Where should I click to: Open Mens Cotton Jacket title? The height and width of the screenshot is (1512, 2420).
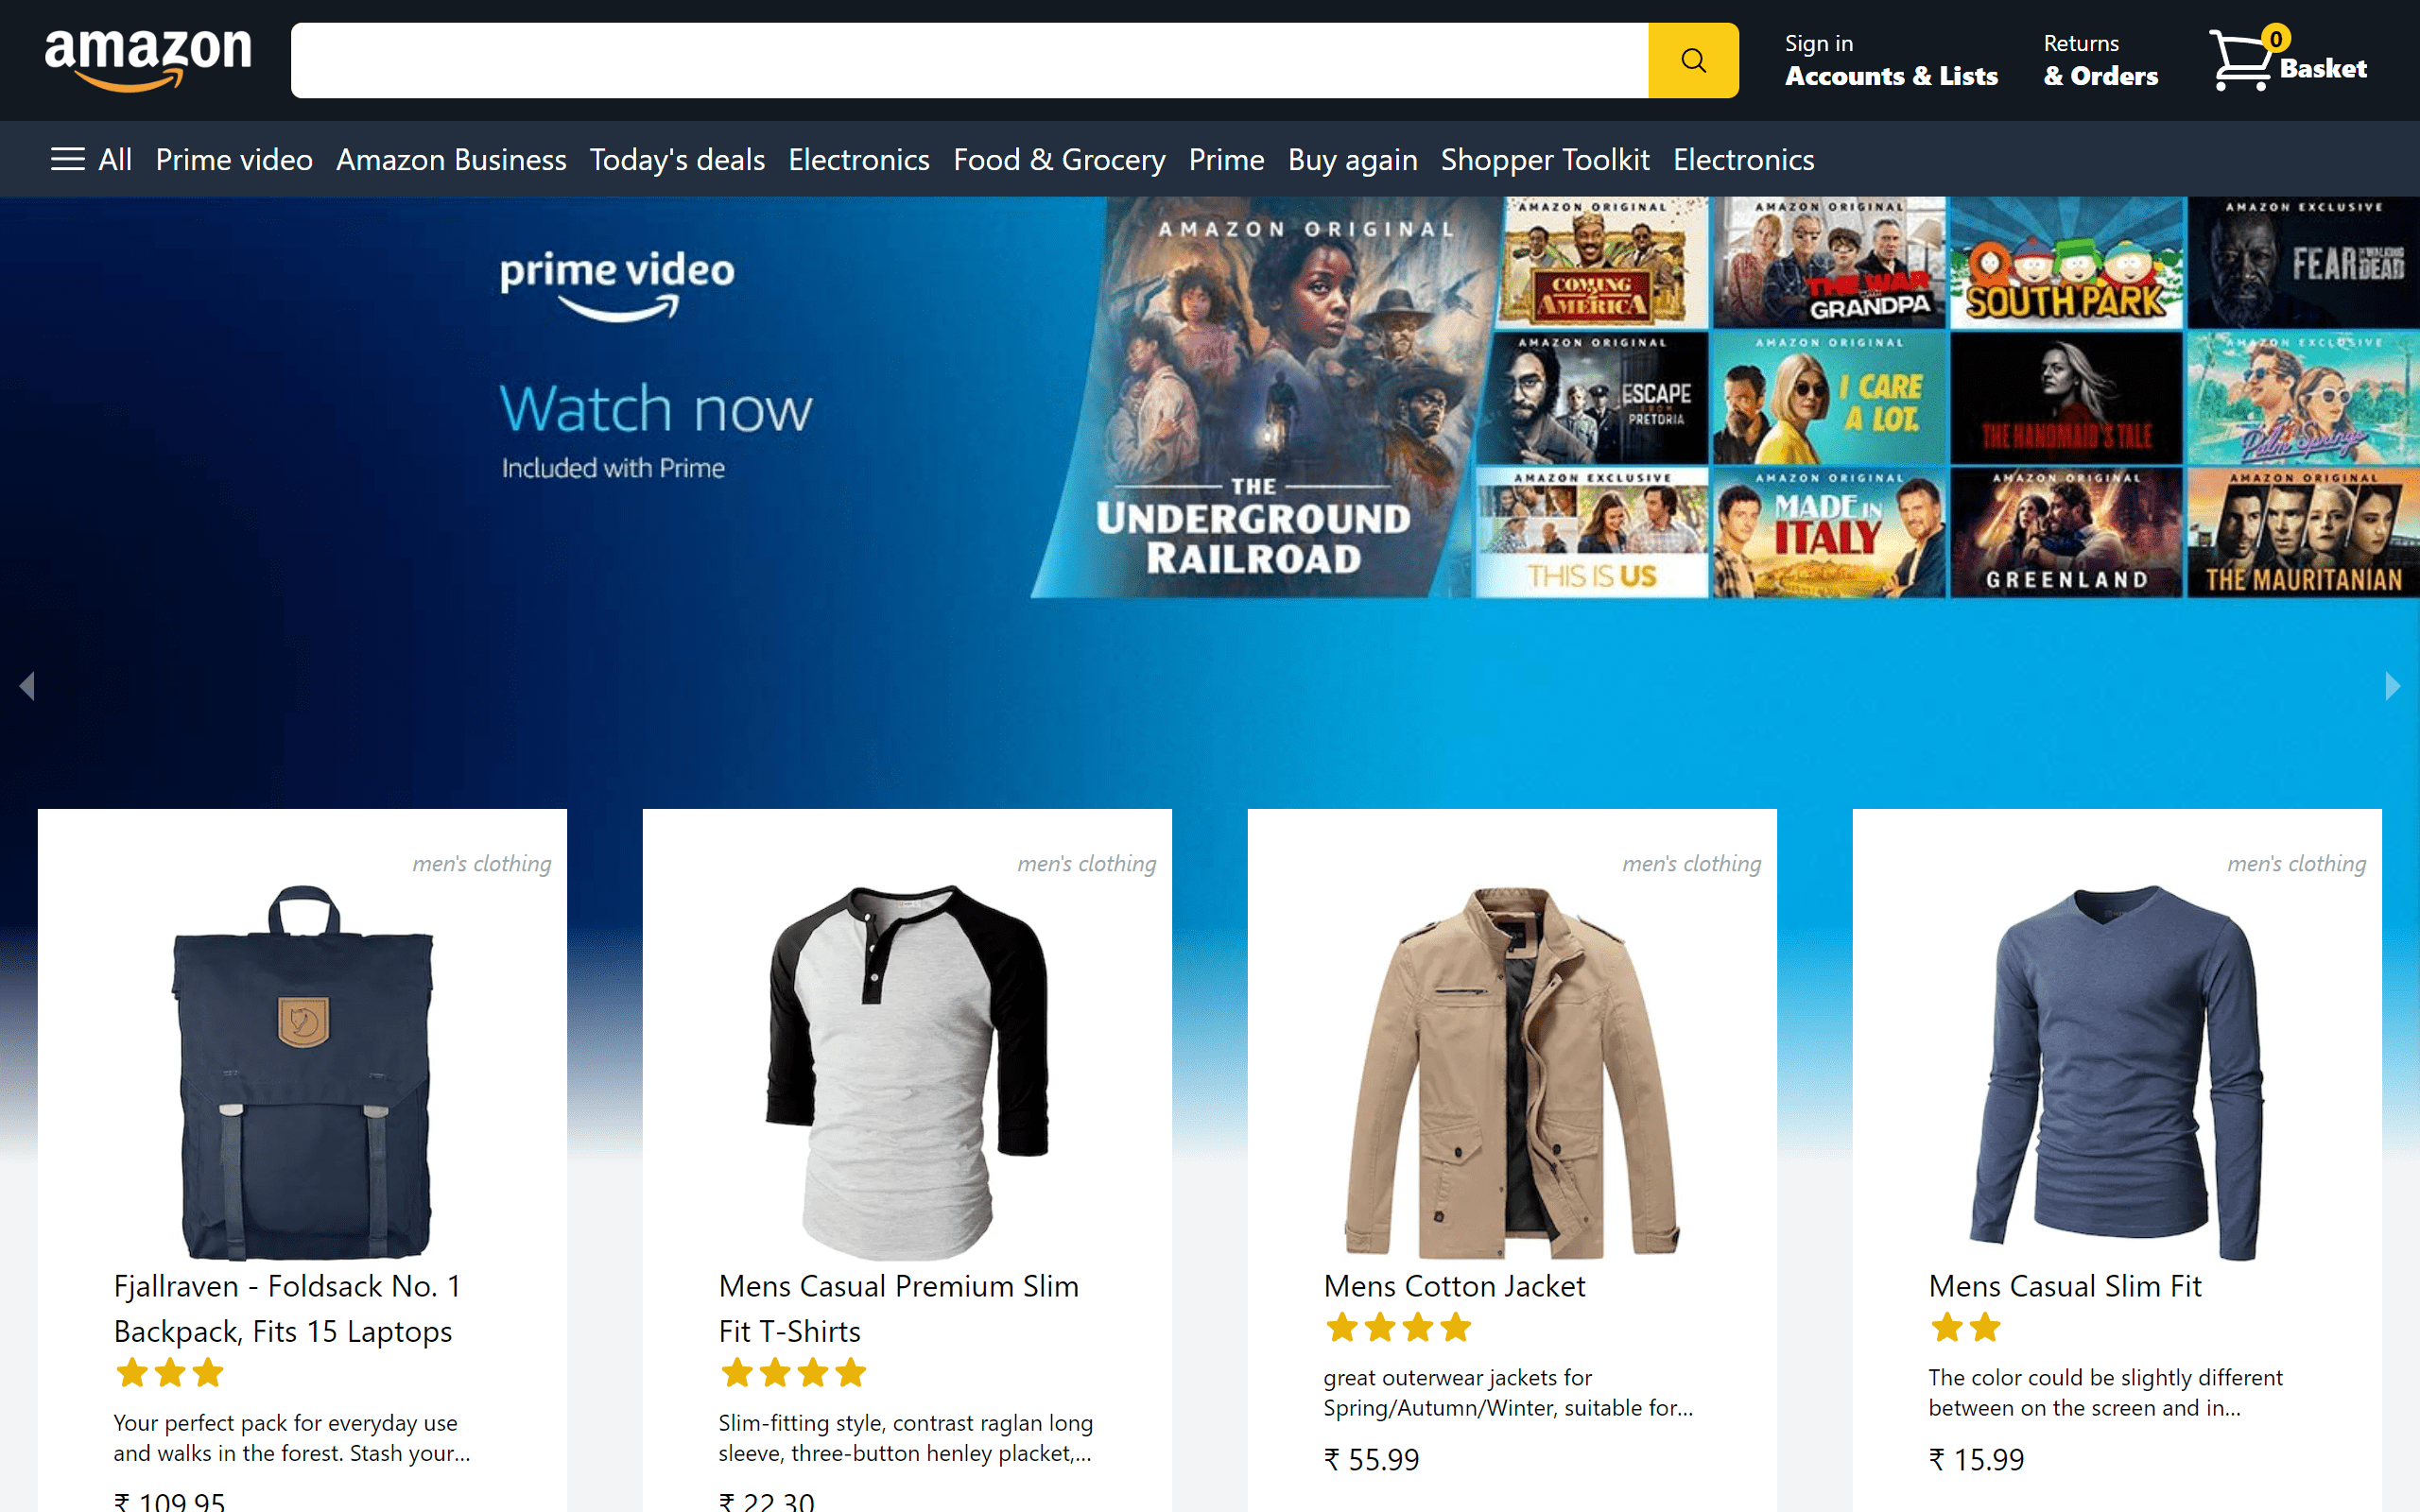pos(1455,1286)
